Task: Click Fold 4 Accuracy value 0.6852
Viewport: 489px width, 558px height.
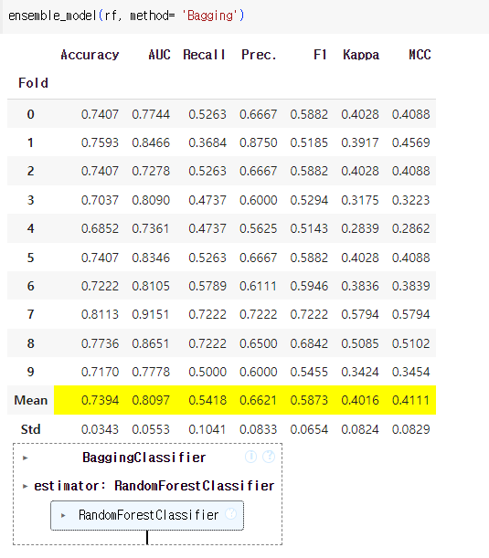Action: pos(100,228)
